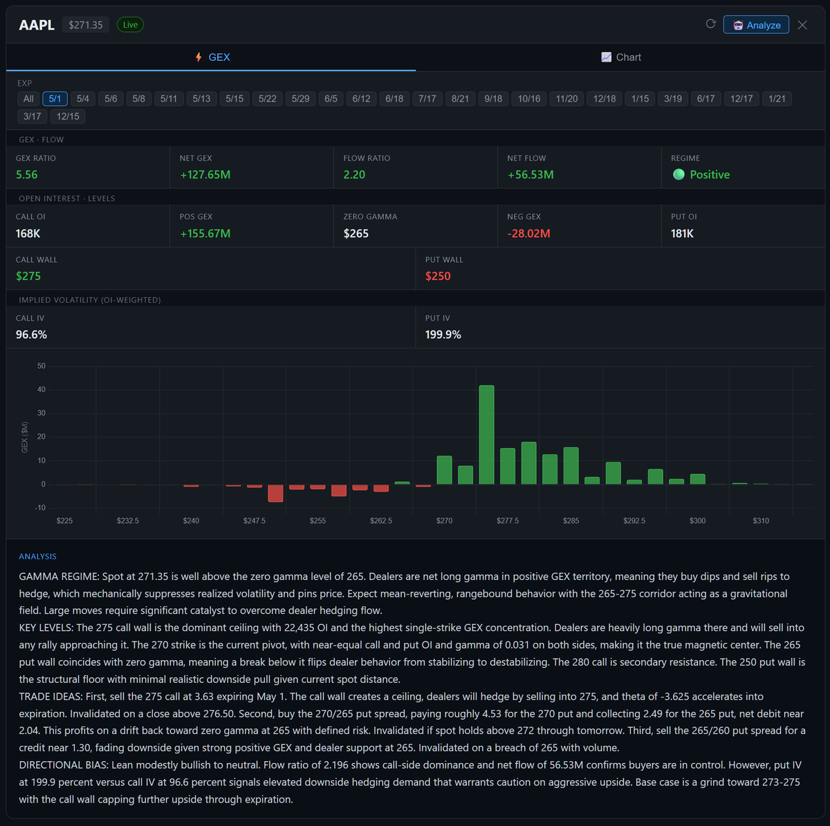The height and width of the screenshot is (826, 830).
Task: Click the largest red GEX bar at $250
Action: pyautogui.click(x=275, y=493)
